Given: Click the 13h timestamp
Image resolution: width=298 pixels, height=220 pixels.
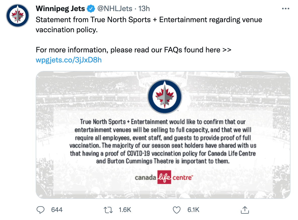Looking at the screenshot, I should click(x=144, y=9).
